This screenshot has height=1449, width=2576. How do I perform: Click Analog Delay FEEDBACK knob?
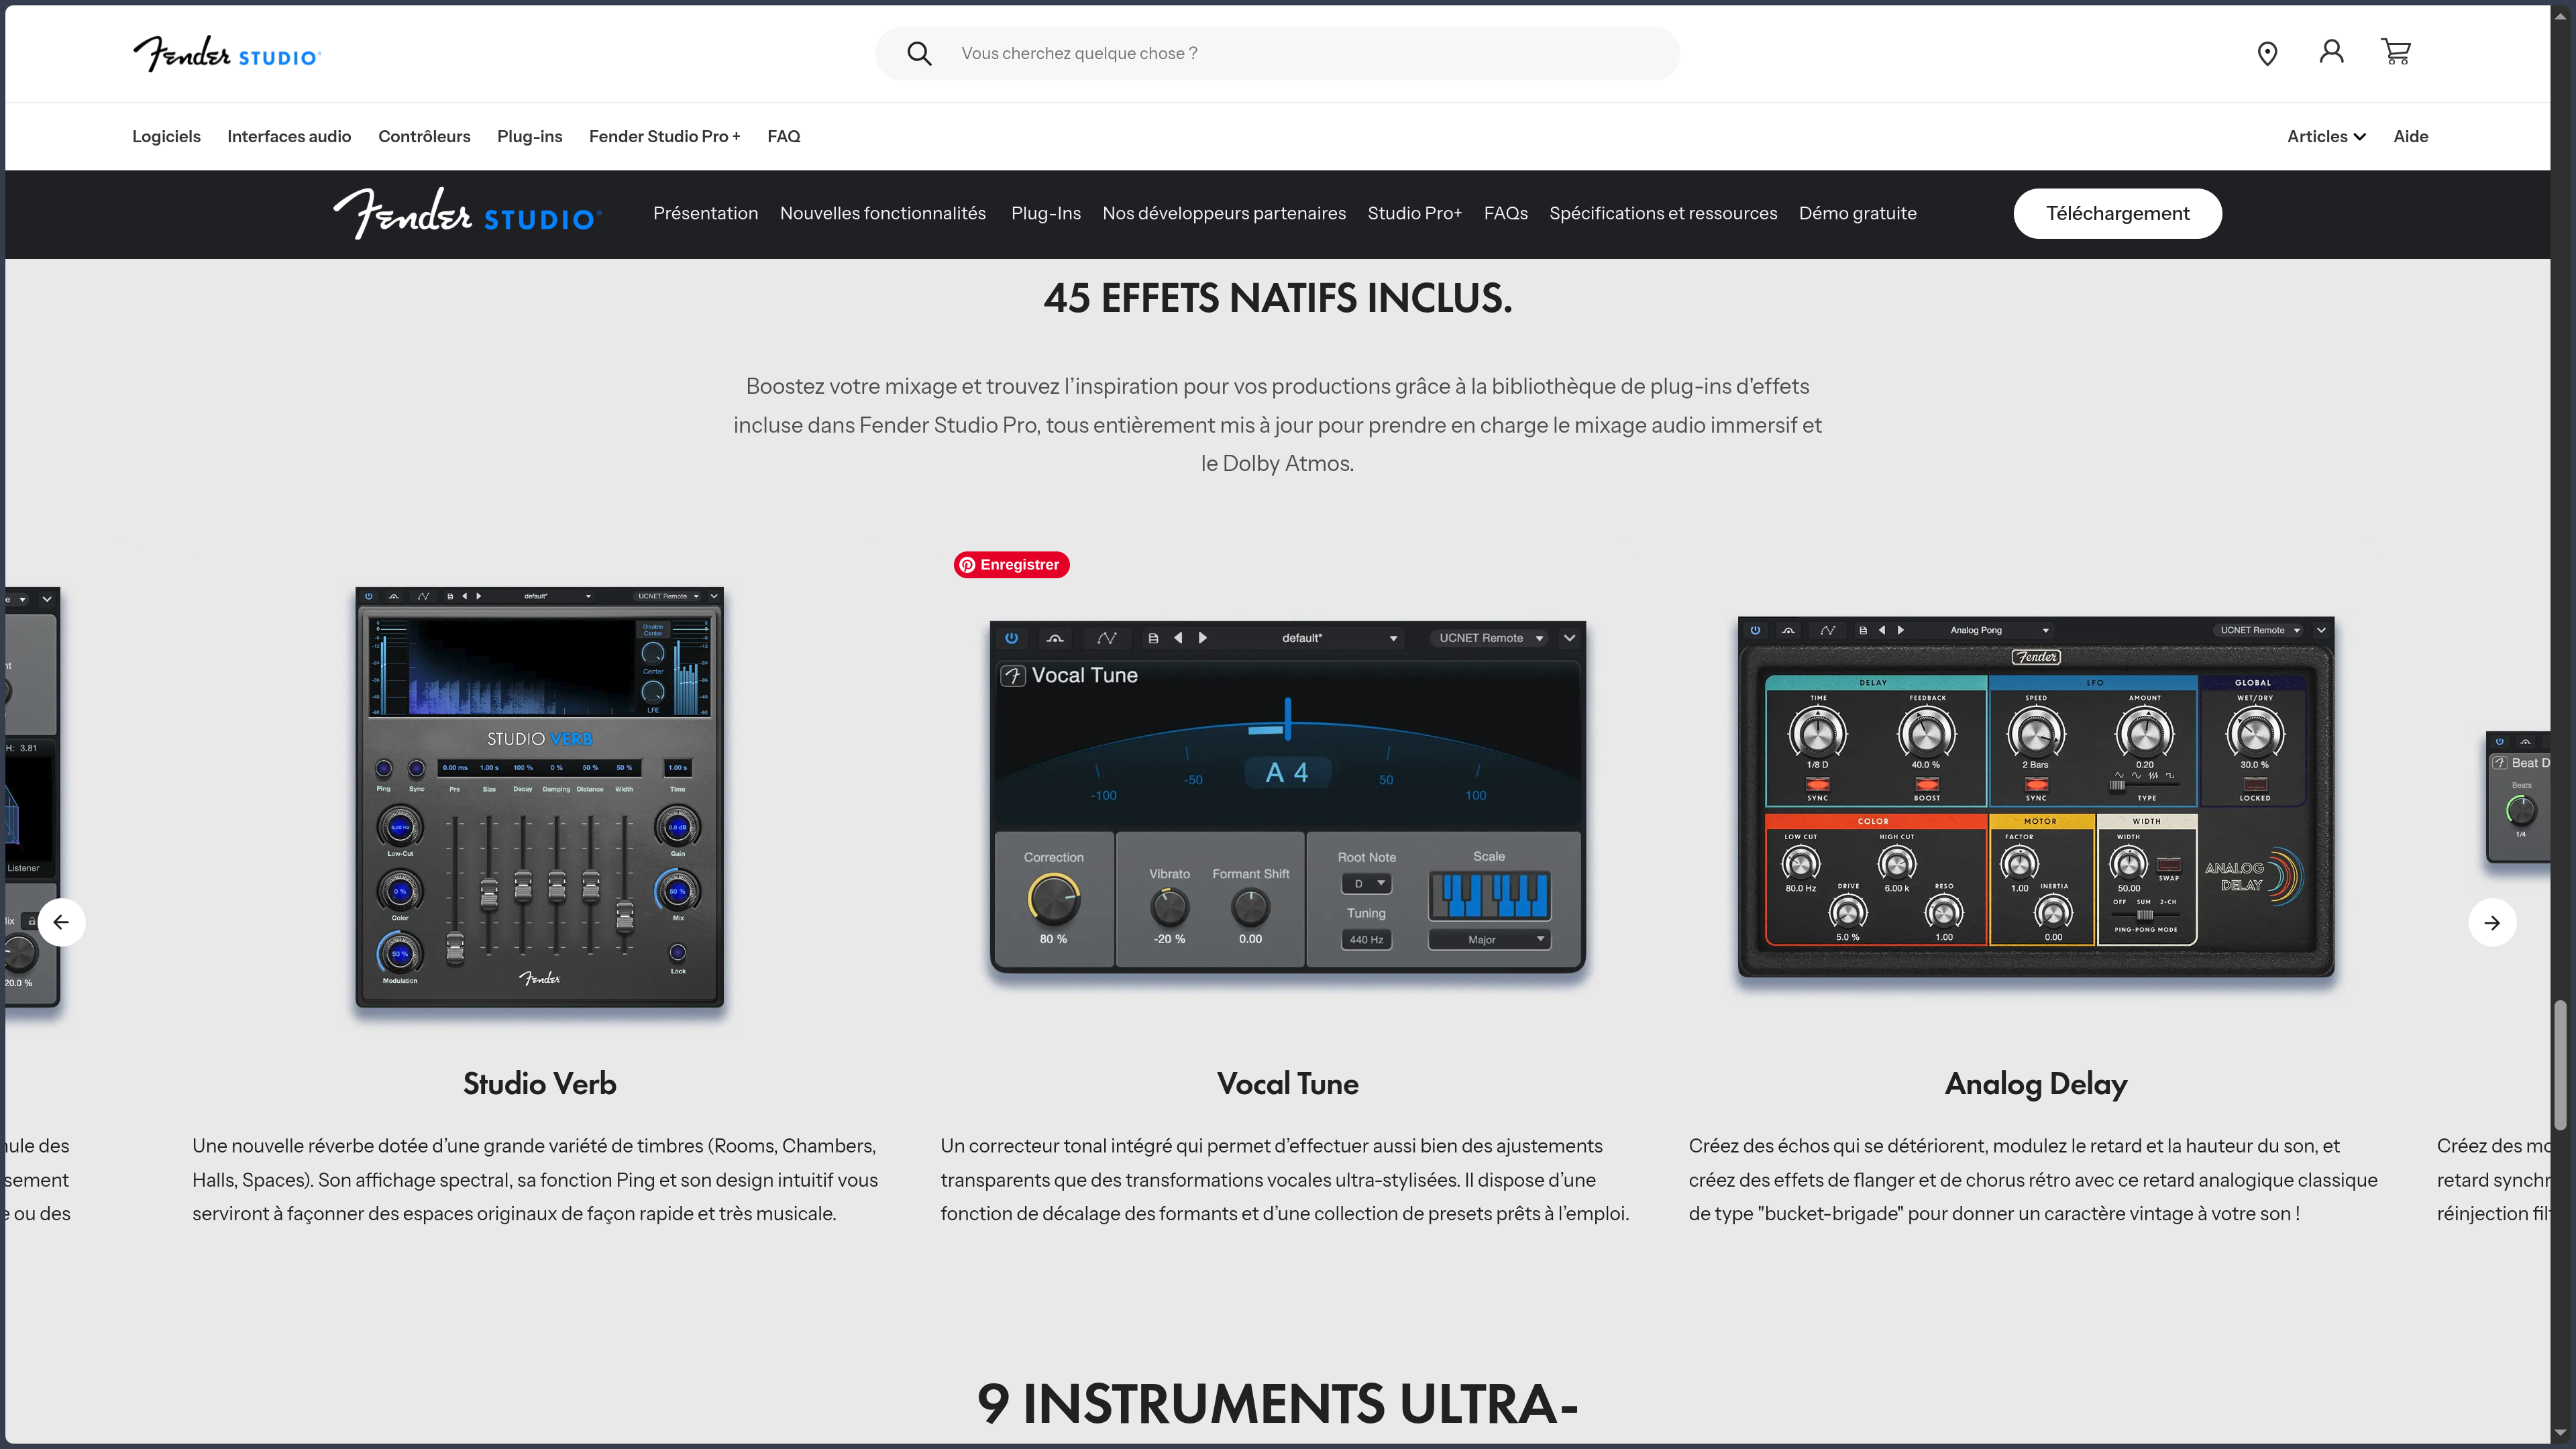(x=1927, y=733)
